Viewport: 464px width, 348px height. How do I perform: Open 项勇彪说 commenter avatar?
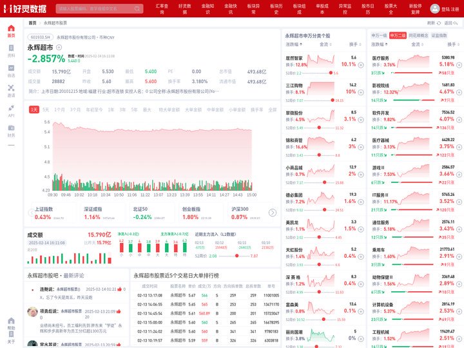[33, 312]
